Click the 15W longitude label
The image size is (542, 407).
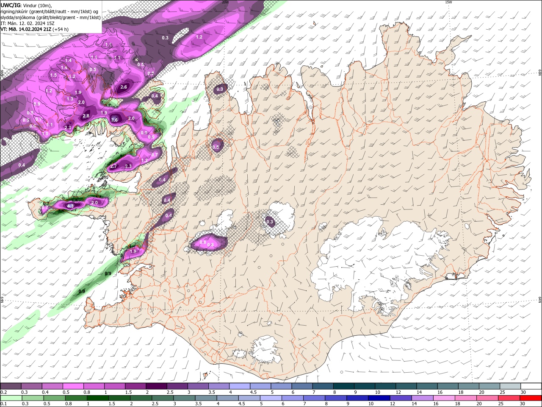click(x=448, y=2)
